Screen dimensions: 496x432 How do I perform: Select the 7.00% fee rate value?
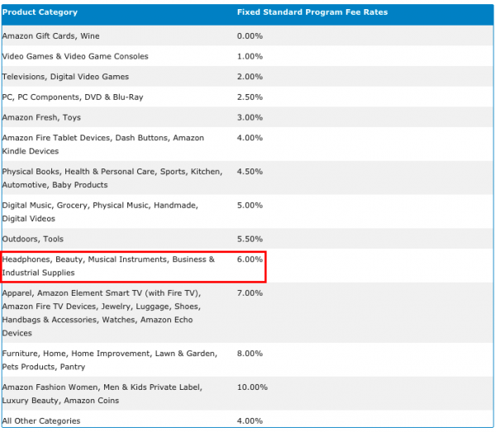click(250, 293)
